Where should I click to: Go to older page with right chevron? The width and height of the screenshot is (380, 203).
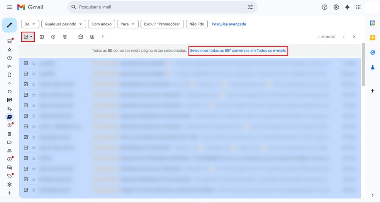pyautogui.click(x=354, y=37)
